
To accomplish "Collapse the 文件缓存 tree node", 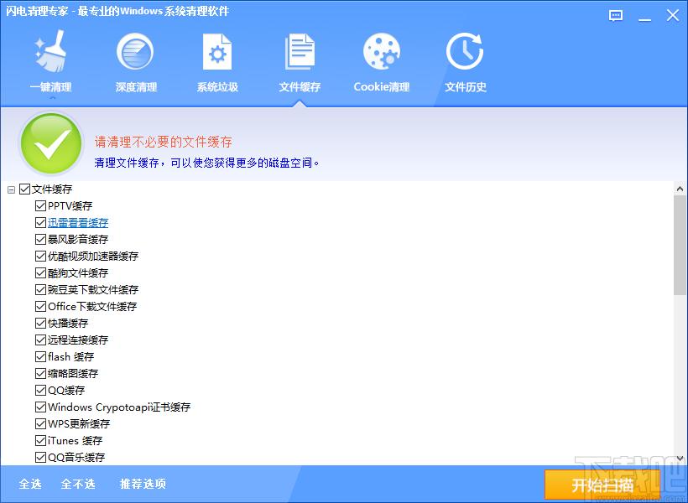I will [12, 190].
